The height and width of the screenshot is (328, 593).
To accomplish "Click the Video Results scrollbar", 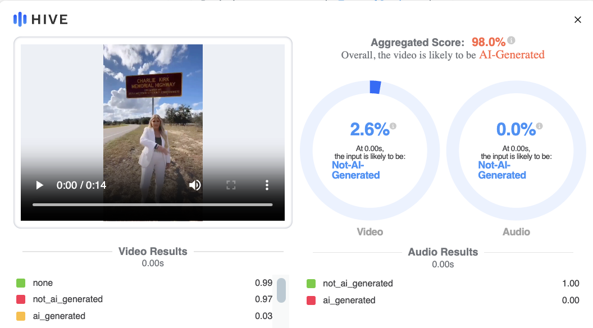I will 281,290.
